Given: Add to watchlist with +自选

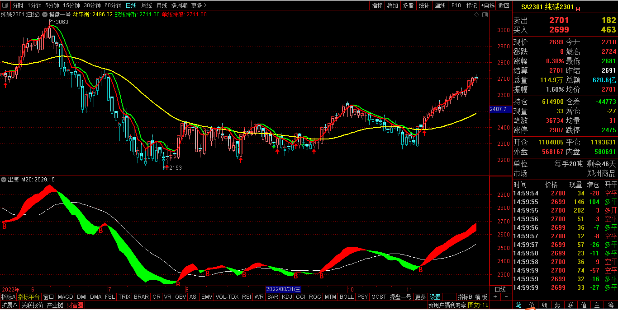Looking at the screenshot, I should pos(488,5).
